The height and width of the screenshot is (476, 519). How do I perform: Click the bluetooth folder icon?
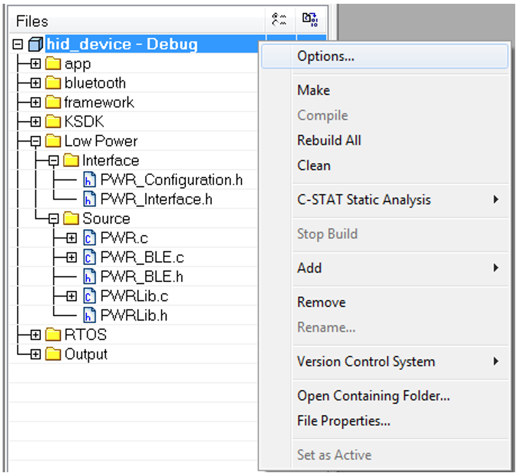(x=54, y=83)
